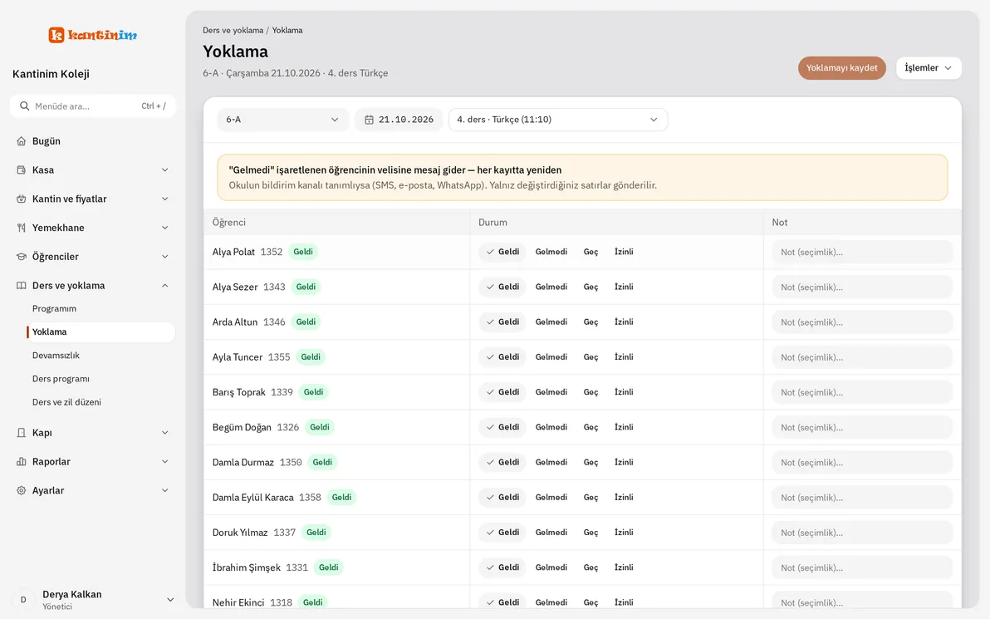Screen dimensions: 990x619
Task: Expand the Raporlar menu chevron
Action: coord(164,462)
